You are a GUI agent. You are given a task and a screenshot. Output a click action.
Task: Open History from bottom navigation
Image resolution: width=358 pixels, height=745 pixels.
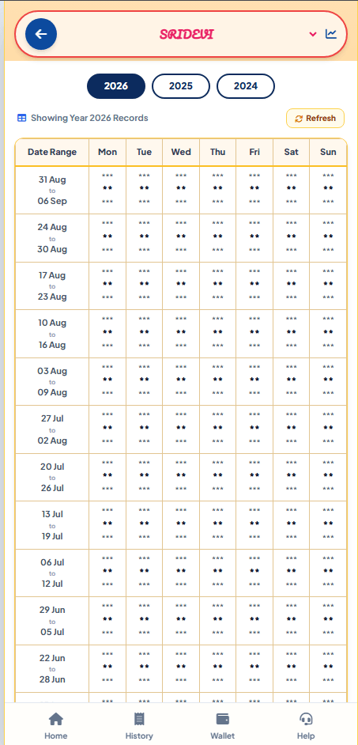pyautogui.click(x=139, y=725)
